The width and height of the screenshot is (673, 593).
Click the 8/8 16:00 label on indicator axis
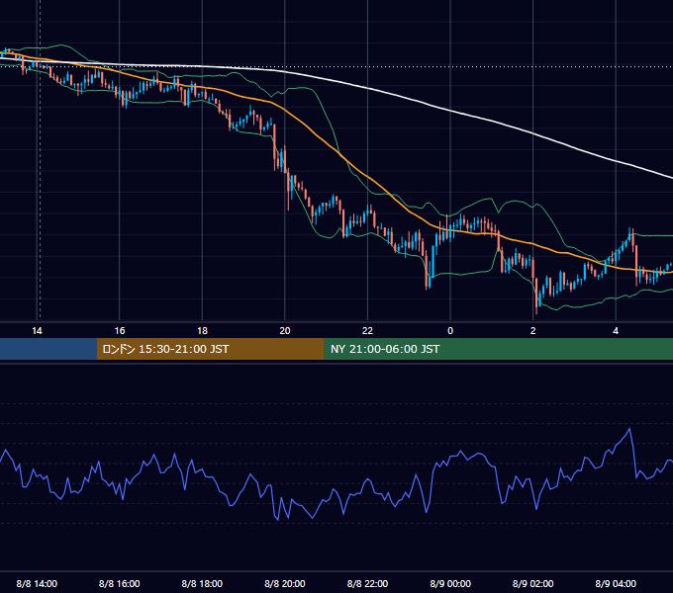[120, 583]
